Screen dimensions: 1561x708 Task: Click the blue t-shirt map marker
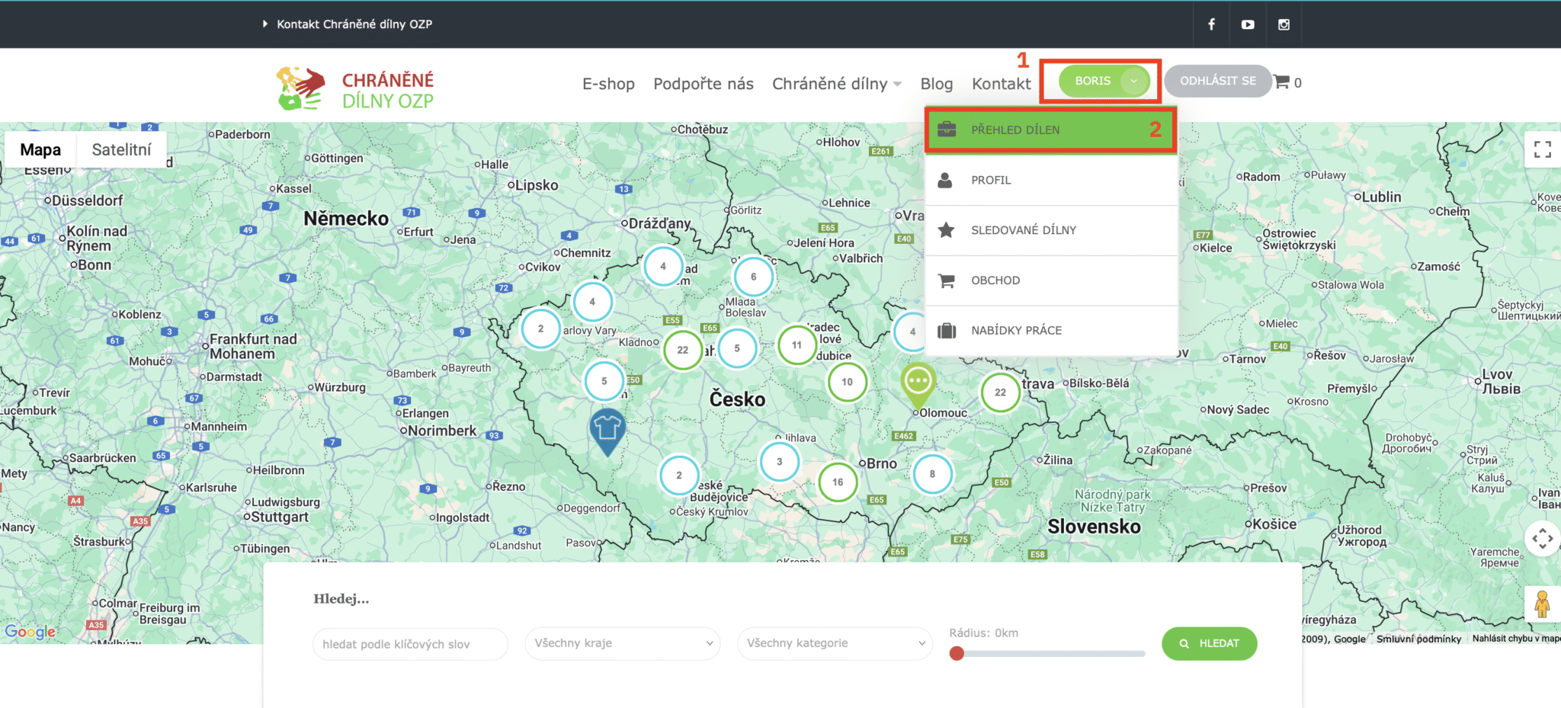[x=607, y=430]
